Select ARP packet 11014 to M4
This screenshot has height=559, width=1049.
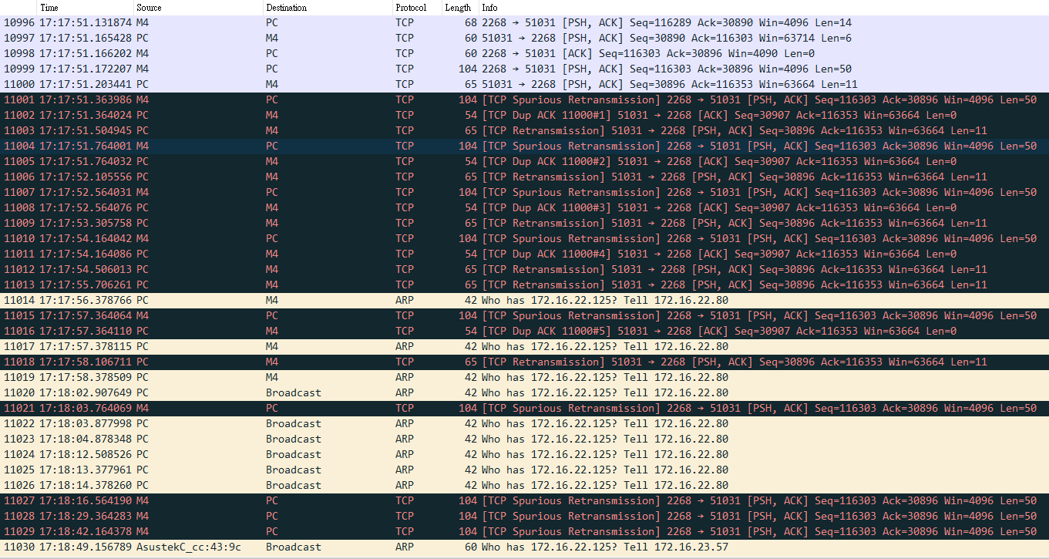click(x=524, y=301)
